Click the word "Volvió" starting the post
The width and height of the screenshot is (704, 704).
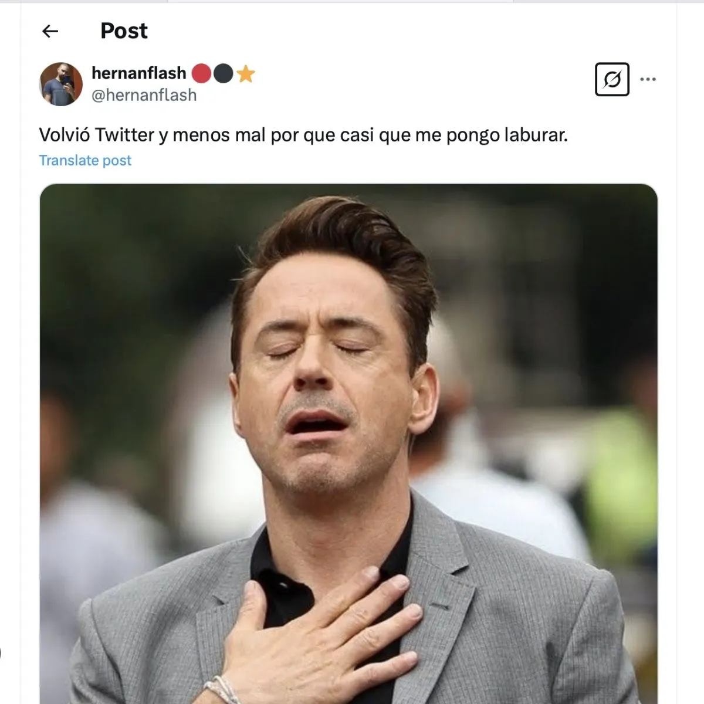64,135
